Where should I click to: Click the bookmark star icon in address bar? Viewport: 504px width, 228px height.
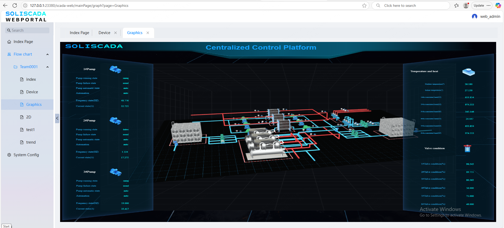(364, 6)
